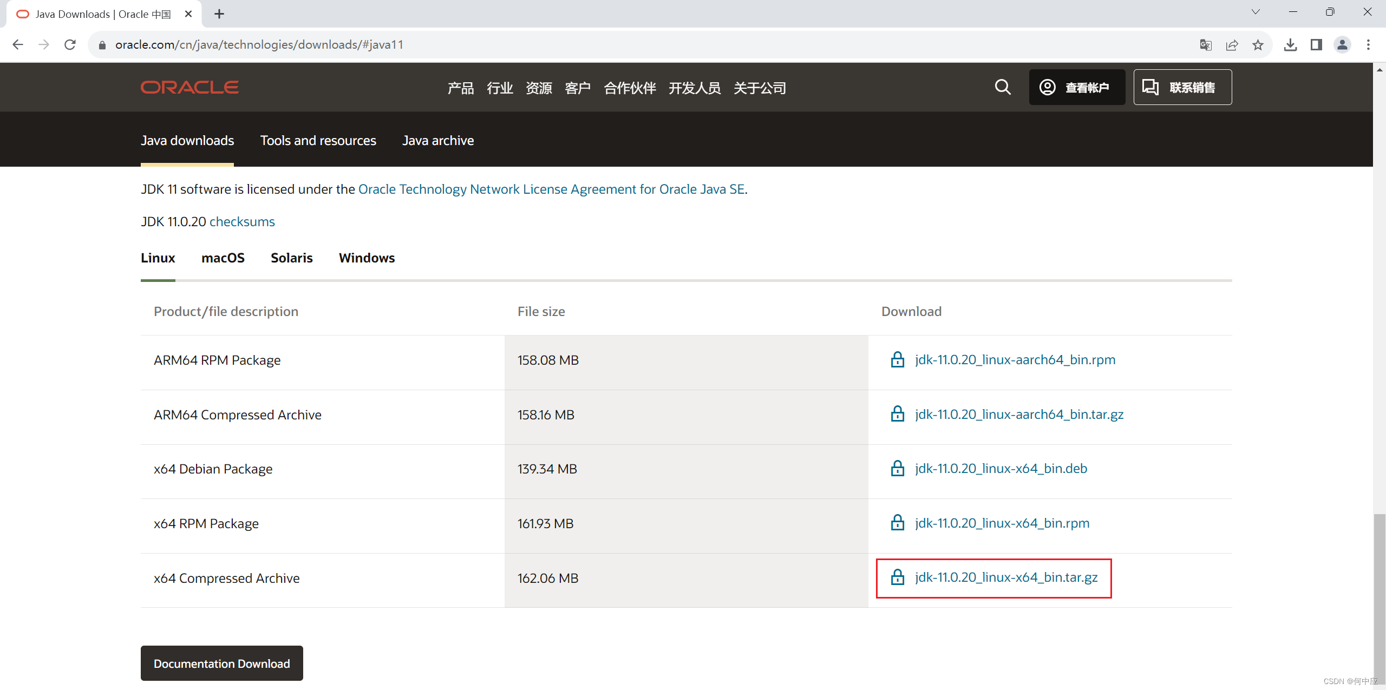Open the 行业 navigation menu
Screen dimensions: 1386x690
click(x=500, y=88)
